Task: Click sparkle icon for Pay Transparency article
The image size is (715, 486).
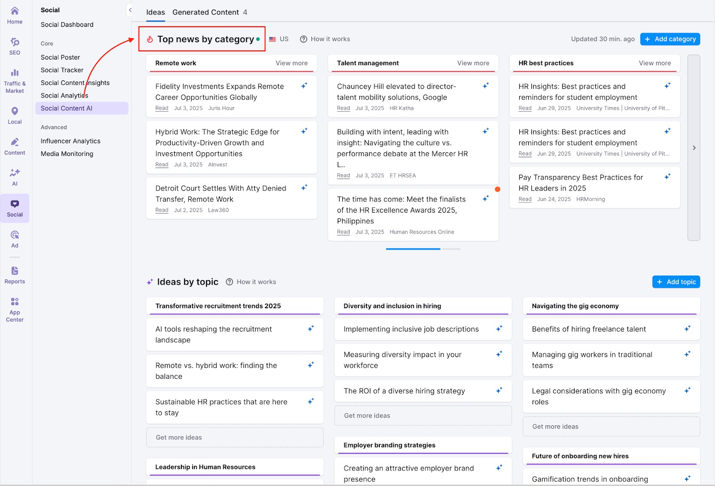Action: [667, 176]
